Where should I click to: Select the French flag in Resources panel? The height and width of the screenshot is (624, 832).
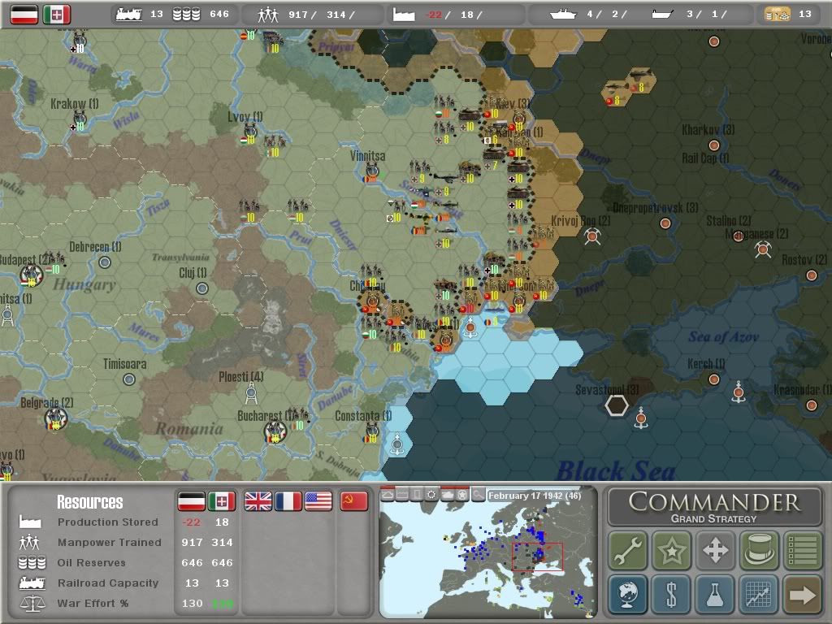(x=288, y=500)
